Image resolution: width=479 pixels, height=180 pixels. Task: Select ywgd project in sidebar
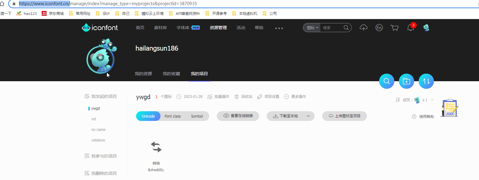point(96,108)
